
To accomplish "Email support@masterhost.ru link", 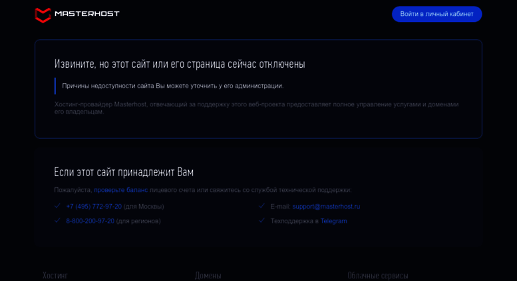I will pos(326,207).
